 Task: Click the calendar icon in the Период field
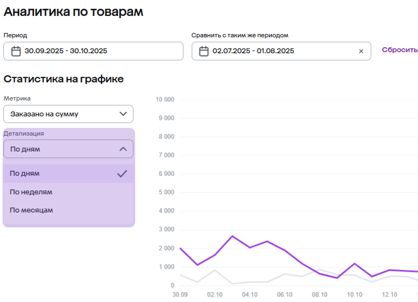16,51
